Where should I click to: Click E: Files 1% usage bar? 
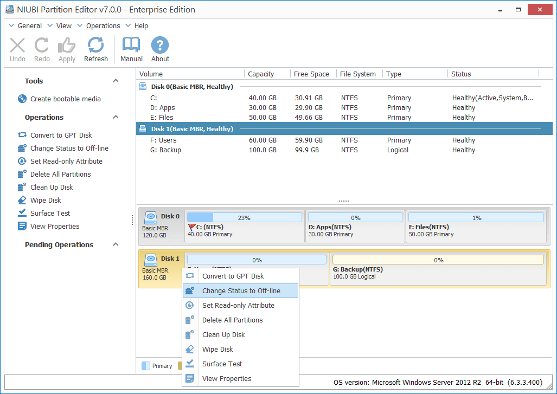(x=476, y=217)
